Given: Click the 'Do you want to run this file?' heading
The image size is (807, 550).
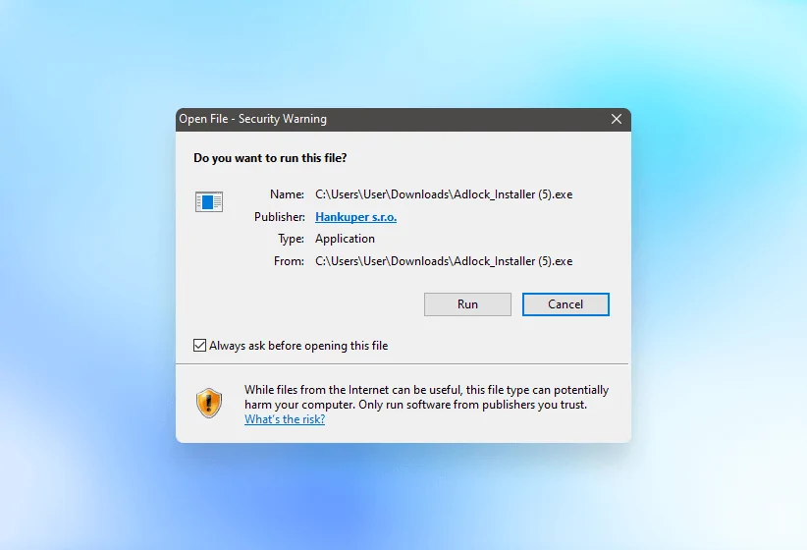Looking at the screenshot, I should (x=270, y=157).
